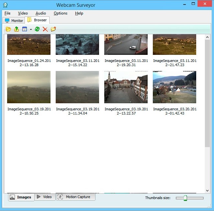Select thumbnail ImageSequence_01.24.2012--13.16.28
The height and width of the screenshot is (211, 214).
[x=29, y=45]
